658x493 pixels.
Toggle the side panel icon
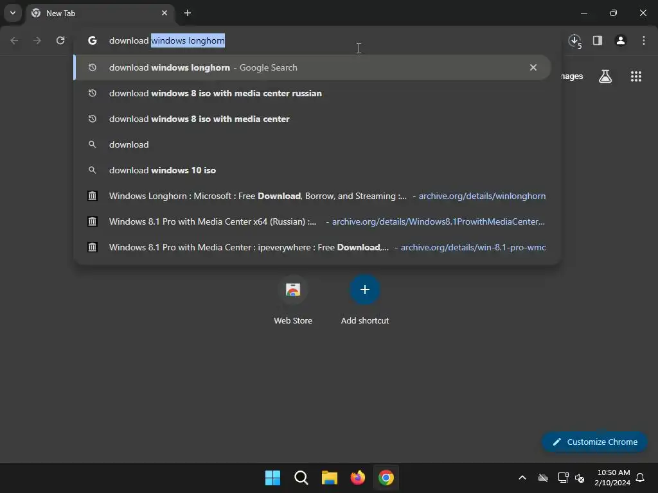pyautogui.click(x=598, y=40)
